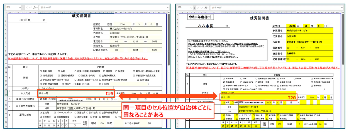The width and height of the screenshot is (349, 132).
Task: Click 本人氏名 label in left sheet
Action: (25, 94)
